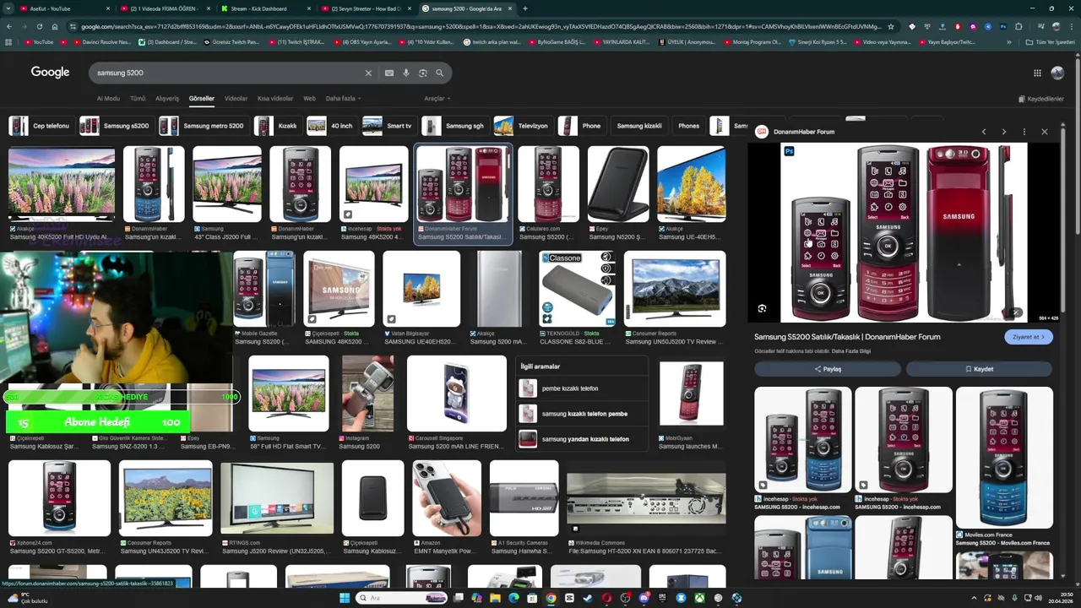Open the on-screen keyboard icon in search bar
Image resolution: width=1081 pixels, height=608 pixels.
point(389,73)
